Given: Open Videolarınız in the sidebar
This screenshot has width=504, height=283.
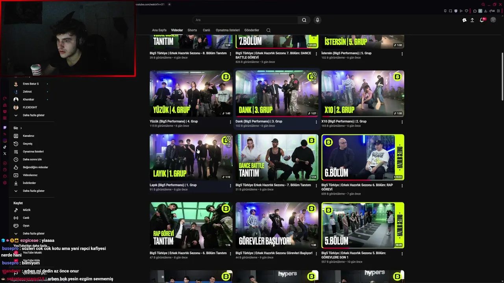Looking at the screenshot, I should click(x=30, y=175).
